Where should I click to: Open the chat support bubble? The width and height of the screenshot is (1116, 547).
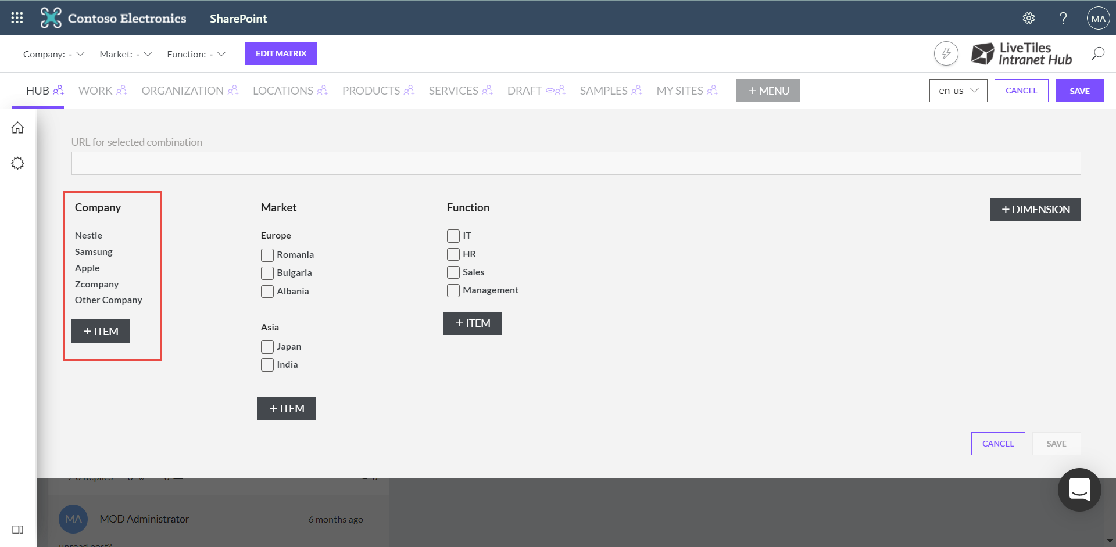(x=1079, y=490)
